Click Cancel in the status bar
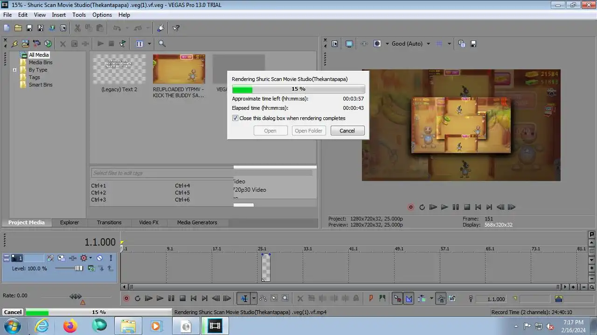Viewport: 597px width, 335px height. (x=13, y=312)
